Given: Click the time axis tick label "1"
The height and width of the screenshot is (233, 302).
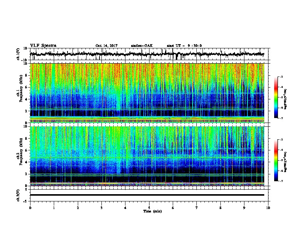Looking at the screenshot, I should click(54, 208).
